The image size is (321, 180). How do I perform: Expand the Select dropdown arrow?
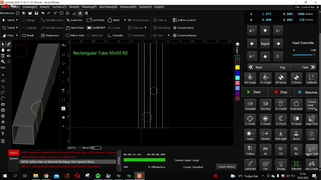point(17,20)
